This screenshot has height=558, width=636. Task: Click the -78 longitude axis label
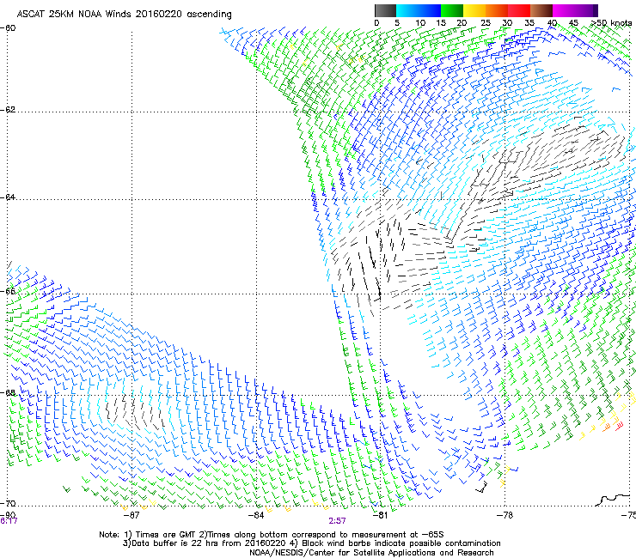click(x=505, y=515)
